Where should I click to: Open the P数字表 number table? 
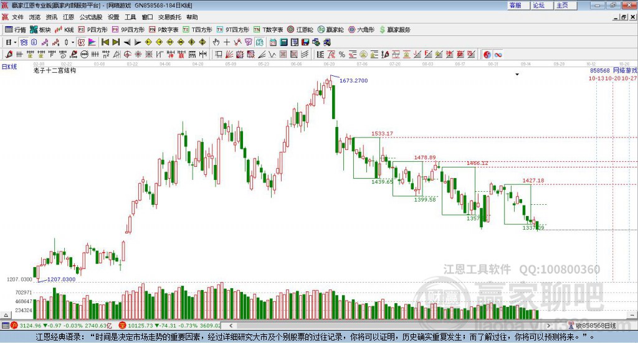164,30
